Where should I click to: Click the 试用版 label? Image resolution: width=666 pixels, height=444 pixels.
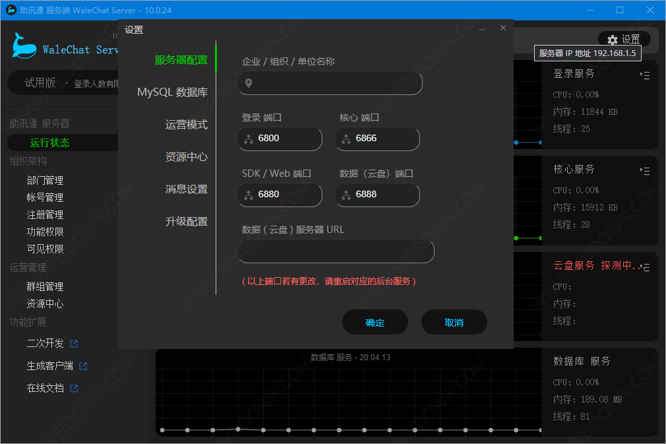tap(40, 83)
